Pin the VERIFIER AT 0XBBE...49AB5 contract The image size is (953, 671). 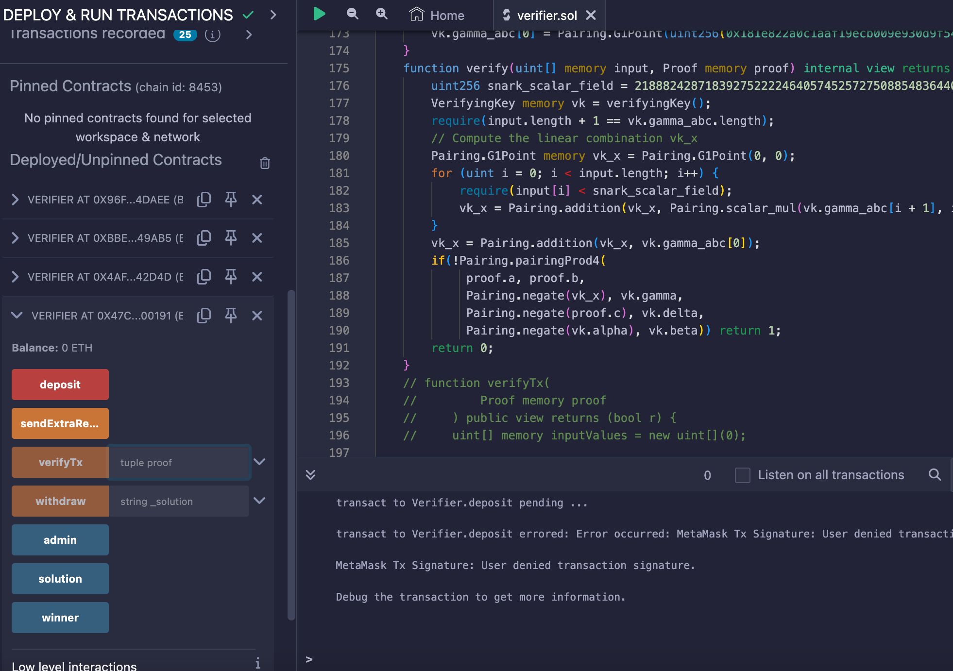pos(231,238)
